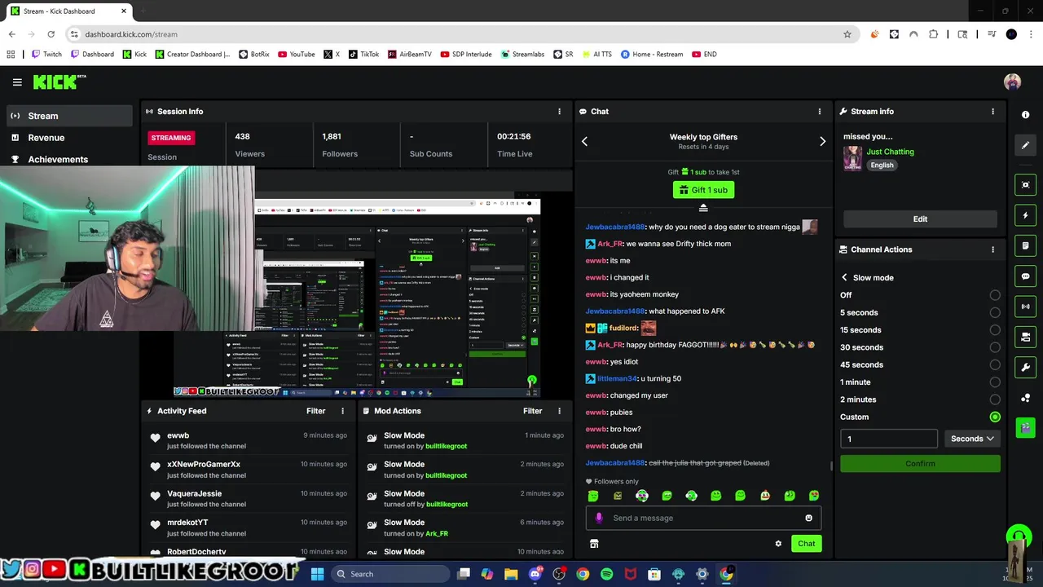Toggle the lightning bolt icon in the right sidebar

click(1025, 215)
